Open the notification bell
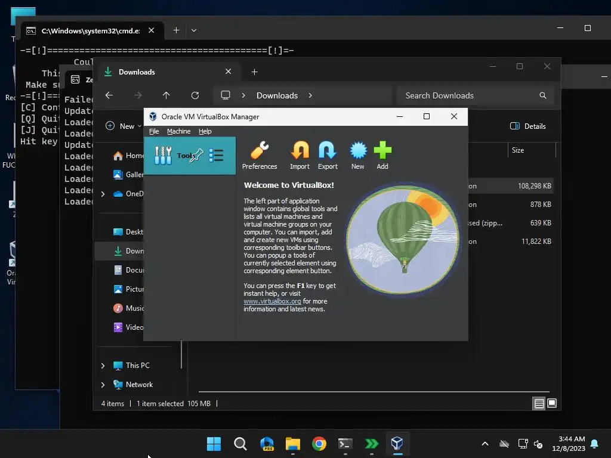Image resolution: width=611 pixels, height=458 pixels. coord(595,444)
